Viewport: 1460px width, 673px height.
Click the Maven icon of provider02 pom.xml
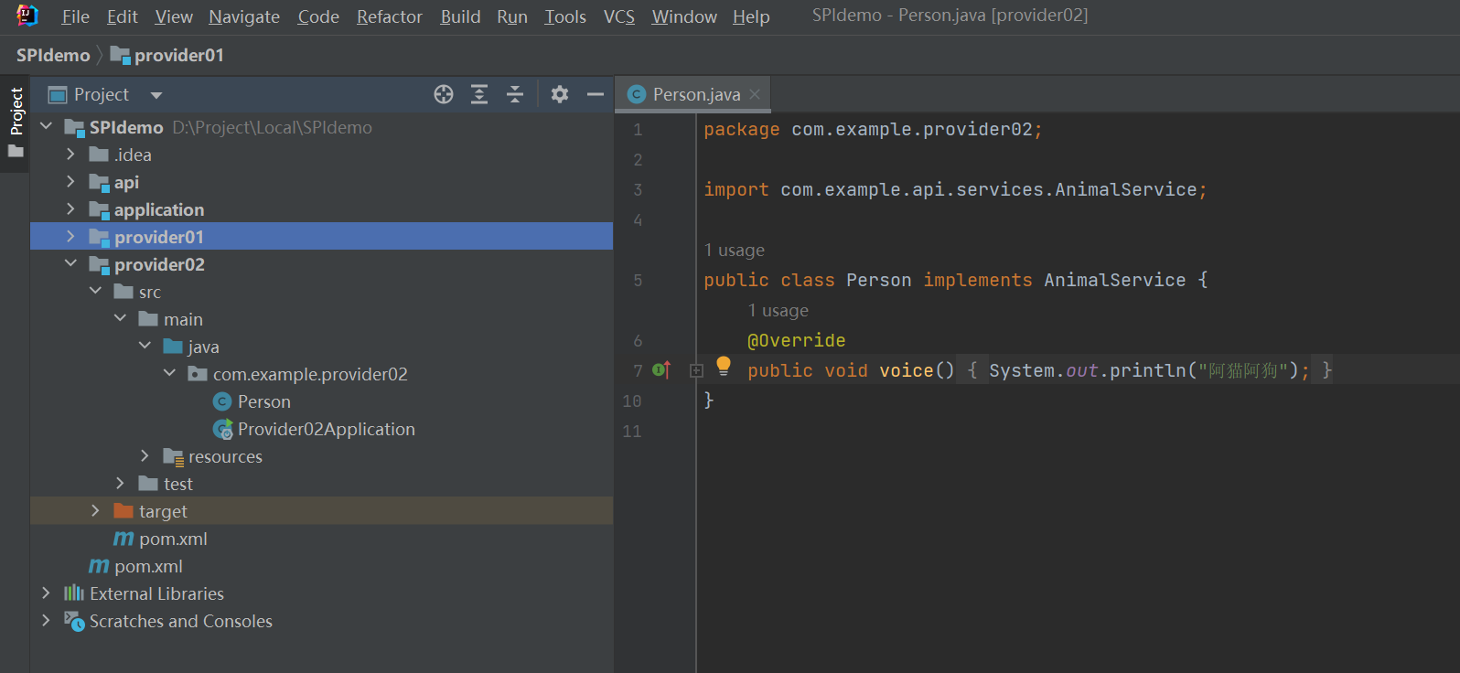pos(123,539)
